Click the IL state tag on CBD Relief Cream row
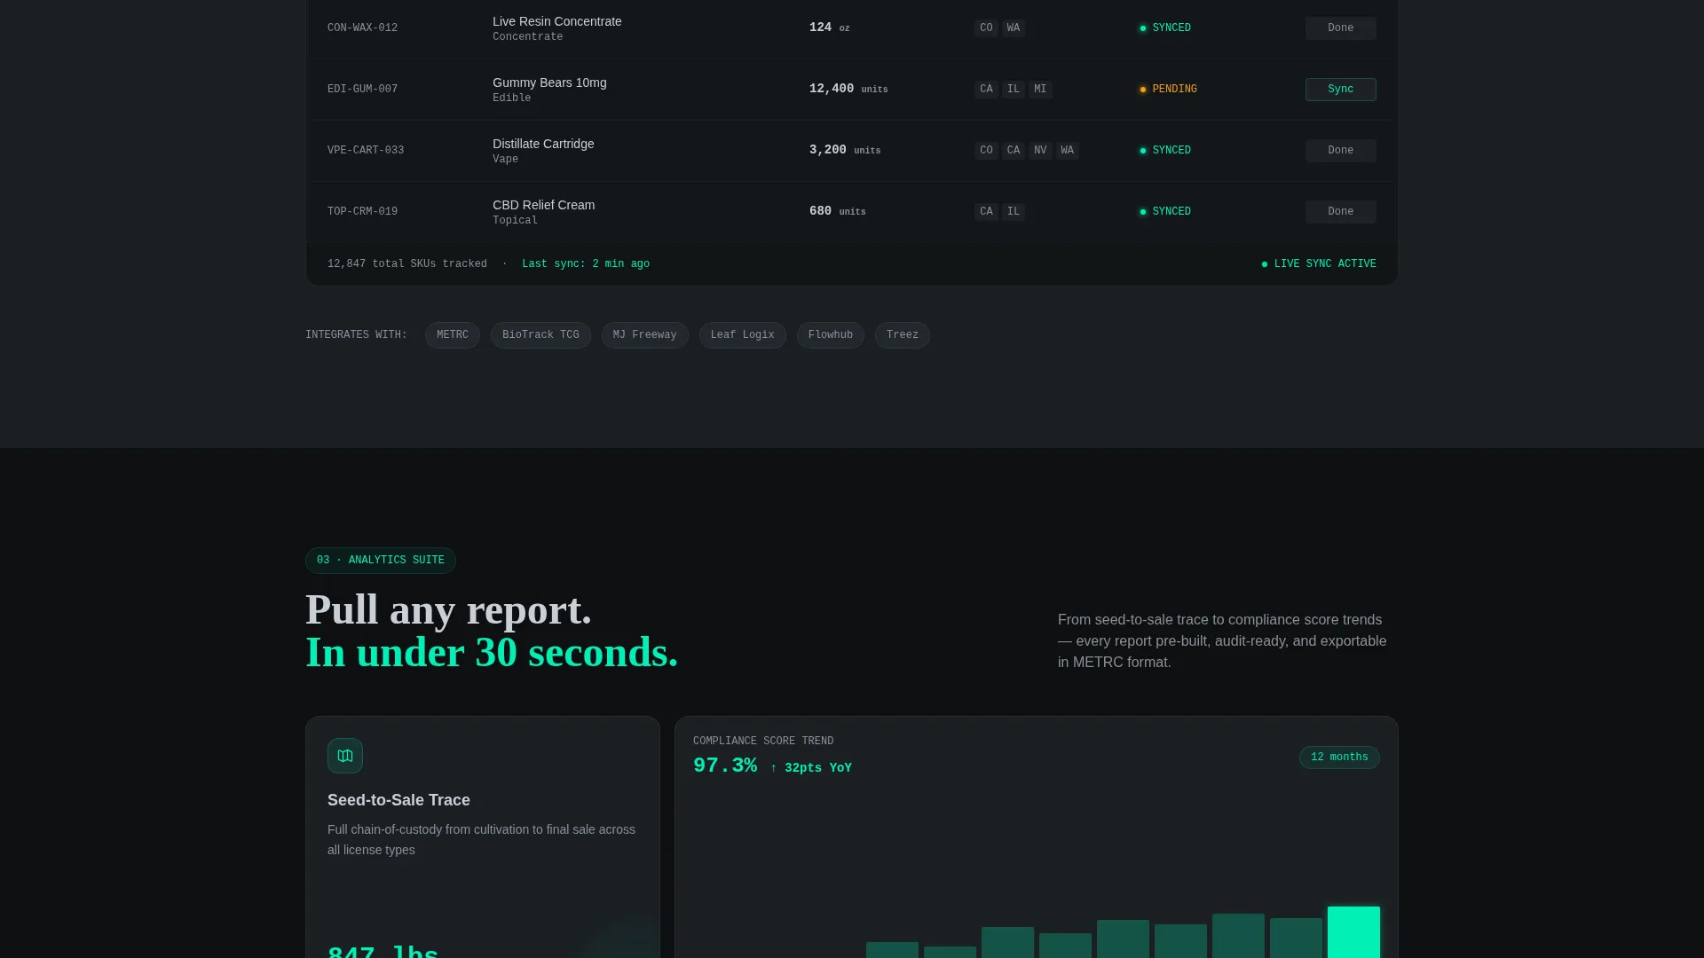 click(x=1014, y=212)
